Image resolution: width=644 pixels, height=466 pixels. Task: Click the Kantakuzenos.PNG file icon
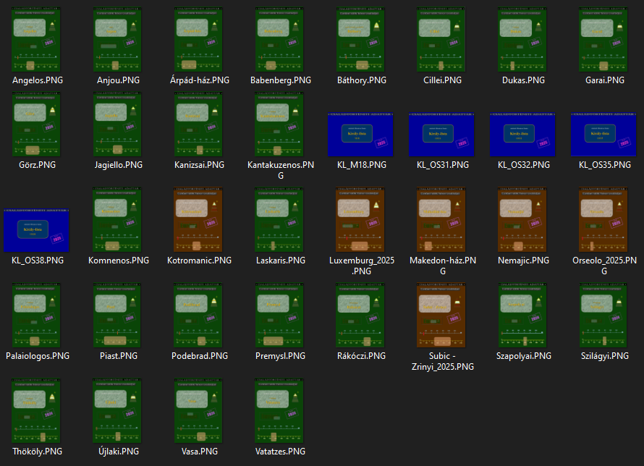(280, 124)
